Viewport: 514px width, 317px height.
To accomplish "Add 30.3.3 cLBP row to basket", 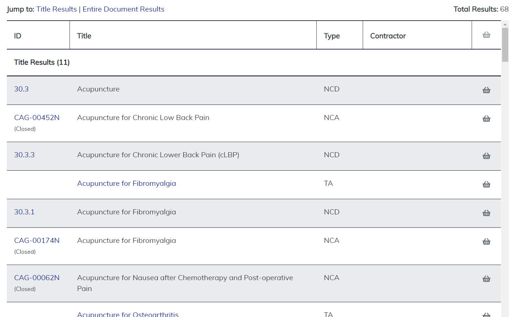I will point(486,156).
